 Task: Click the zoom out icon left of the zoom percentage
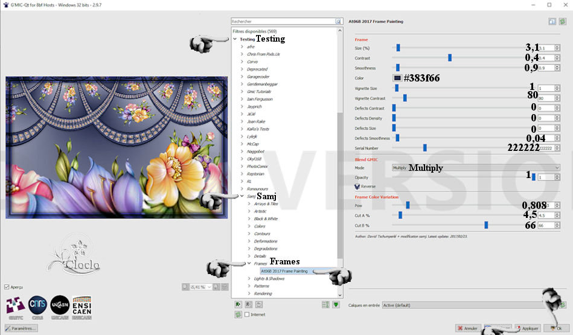(185, 287)
